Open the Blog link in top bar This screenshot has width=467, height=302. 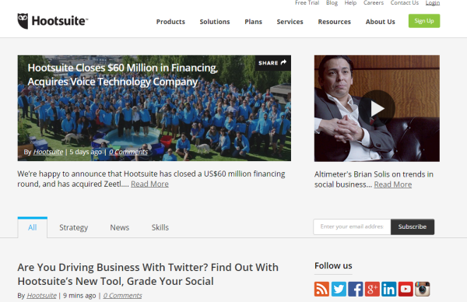332,3
